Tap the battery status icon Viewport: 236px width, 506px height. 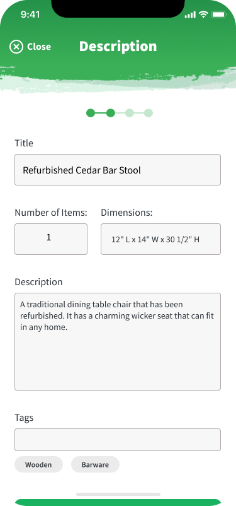(x=218, y=15)
